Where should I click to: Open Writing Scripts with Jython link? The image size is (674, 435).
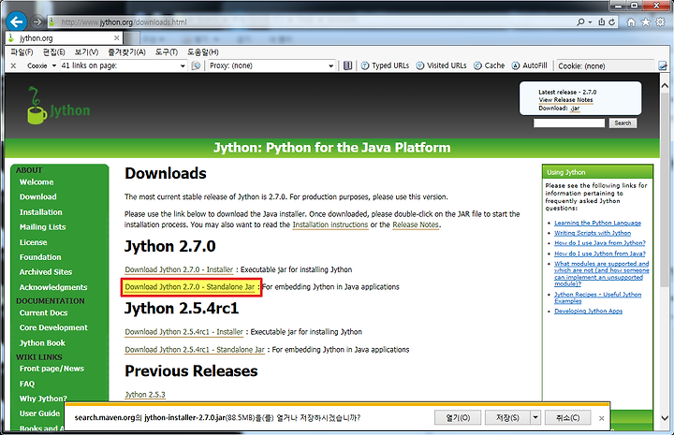click(593, 233)
